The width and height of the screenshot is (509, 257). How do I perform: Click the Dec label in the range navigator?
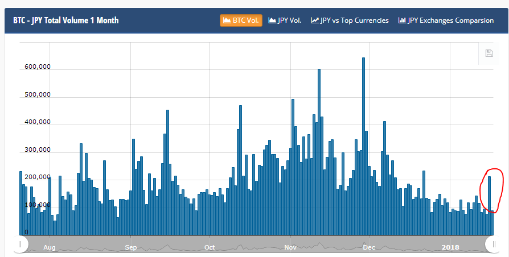pyautogui.click(x=369, y=247)
